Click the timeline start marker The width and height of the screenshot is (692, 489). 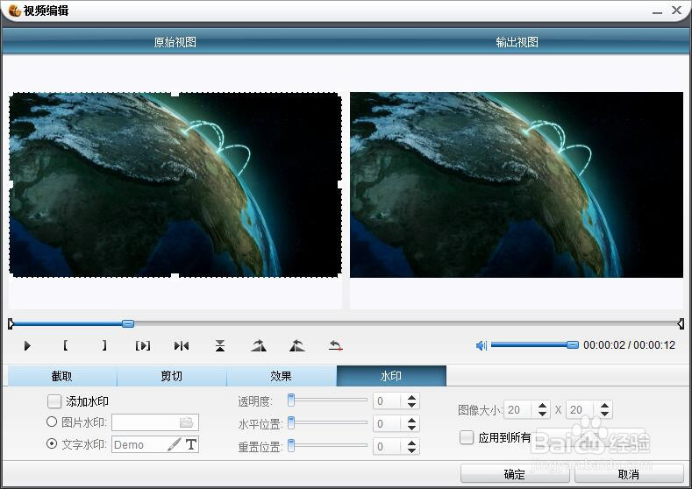click(11, 323)
